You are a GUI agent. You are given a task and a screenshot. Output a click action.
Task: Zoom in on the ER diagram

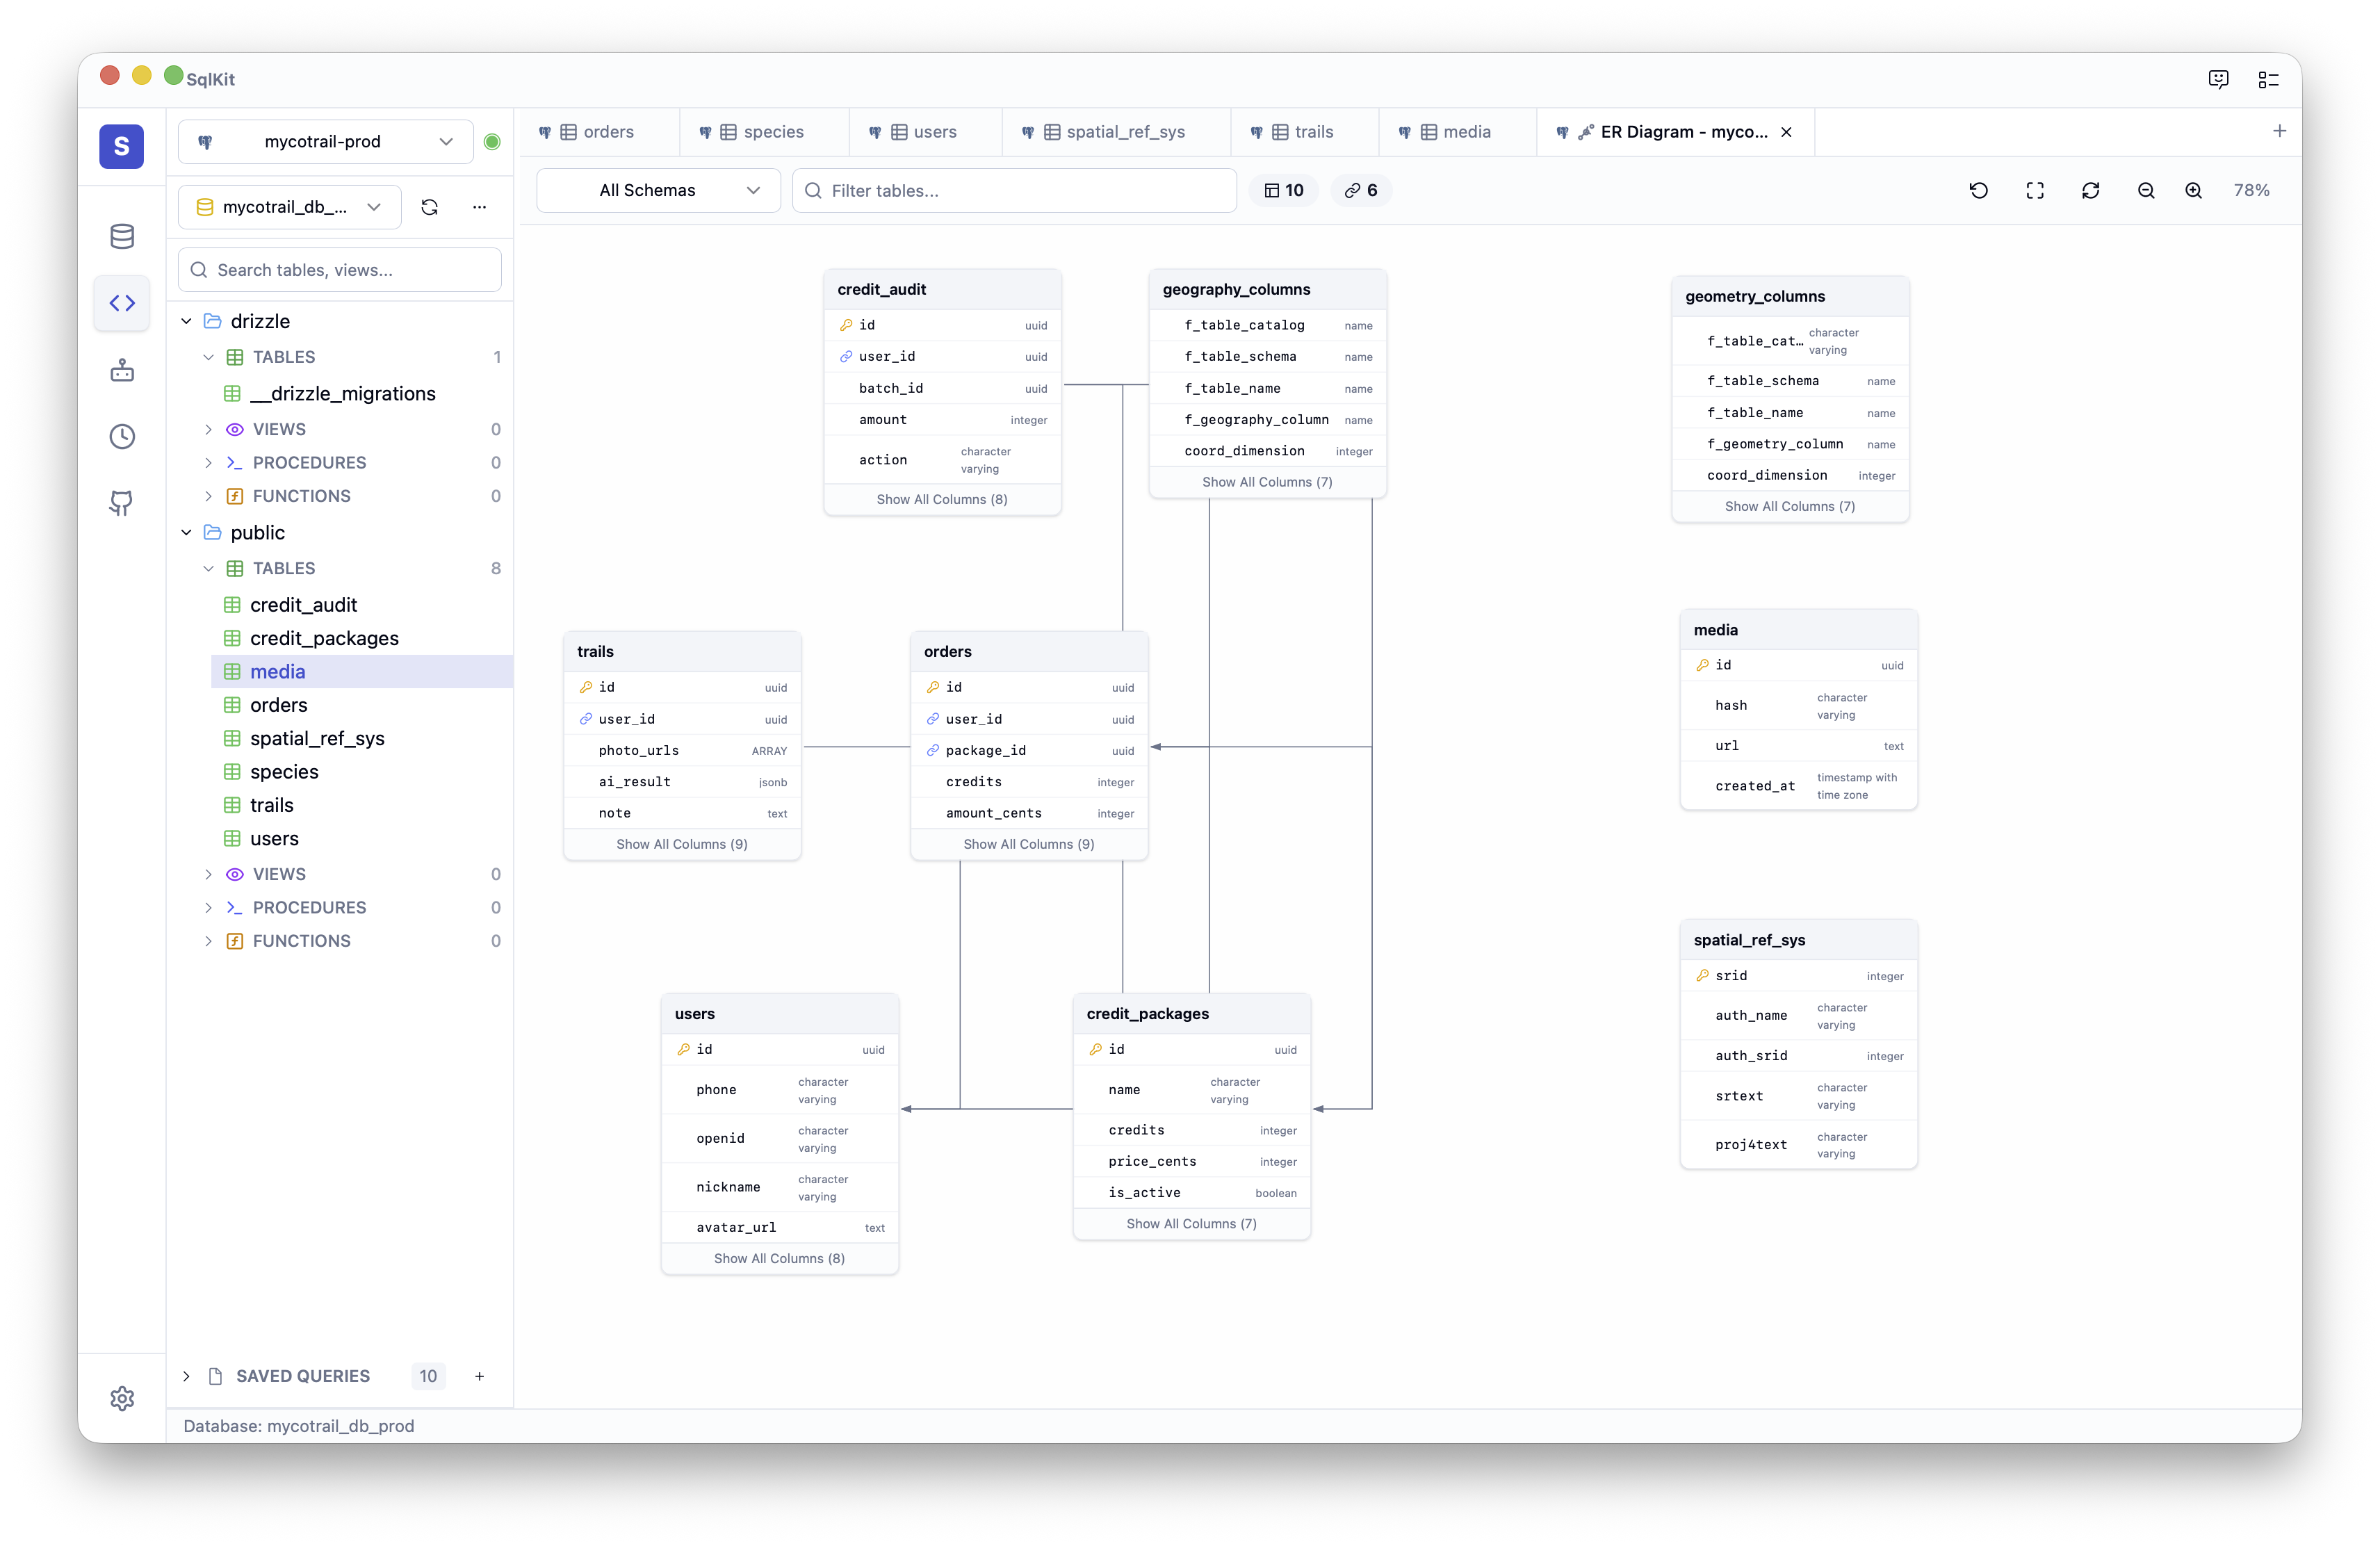(x=2193, y=190)
